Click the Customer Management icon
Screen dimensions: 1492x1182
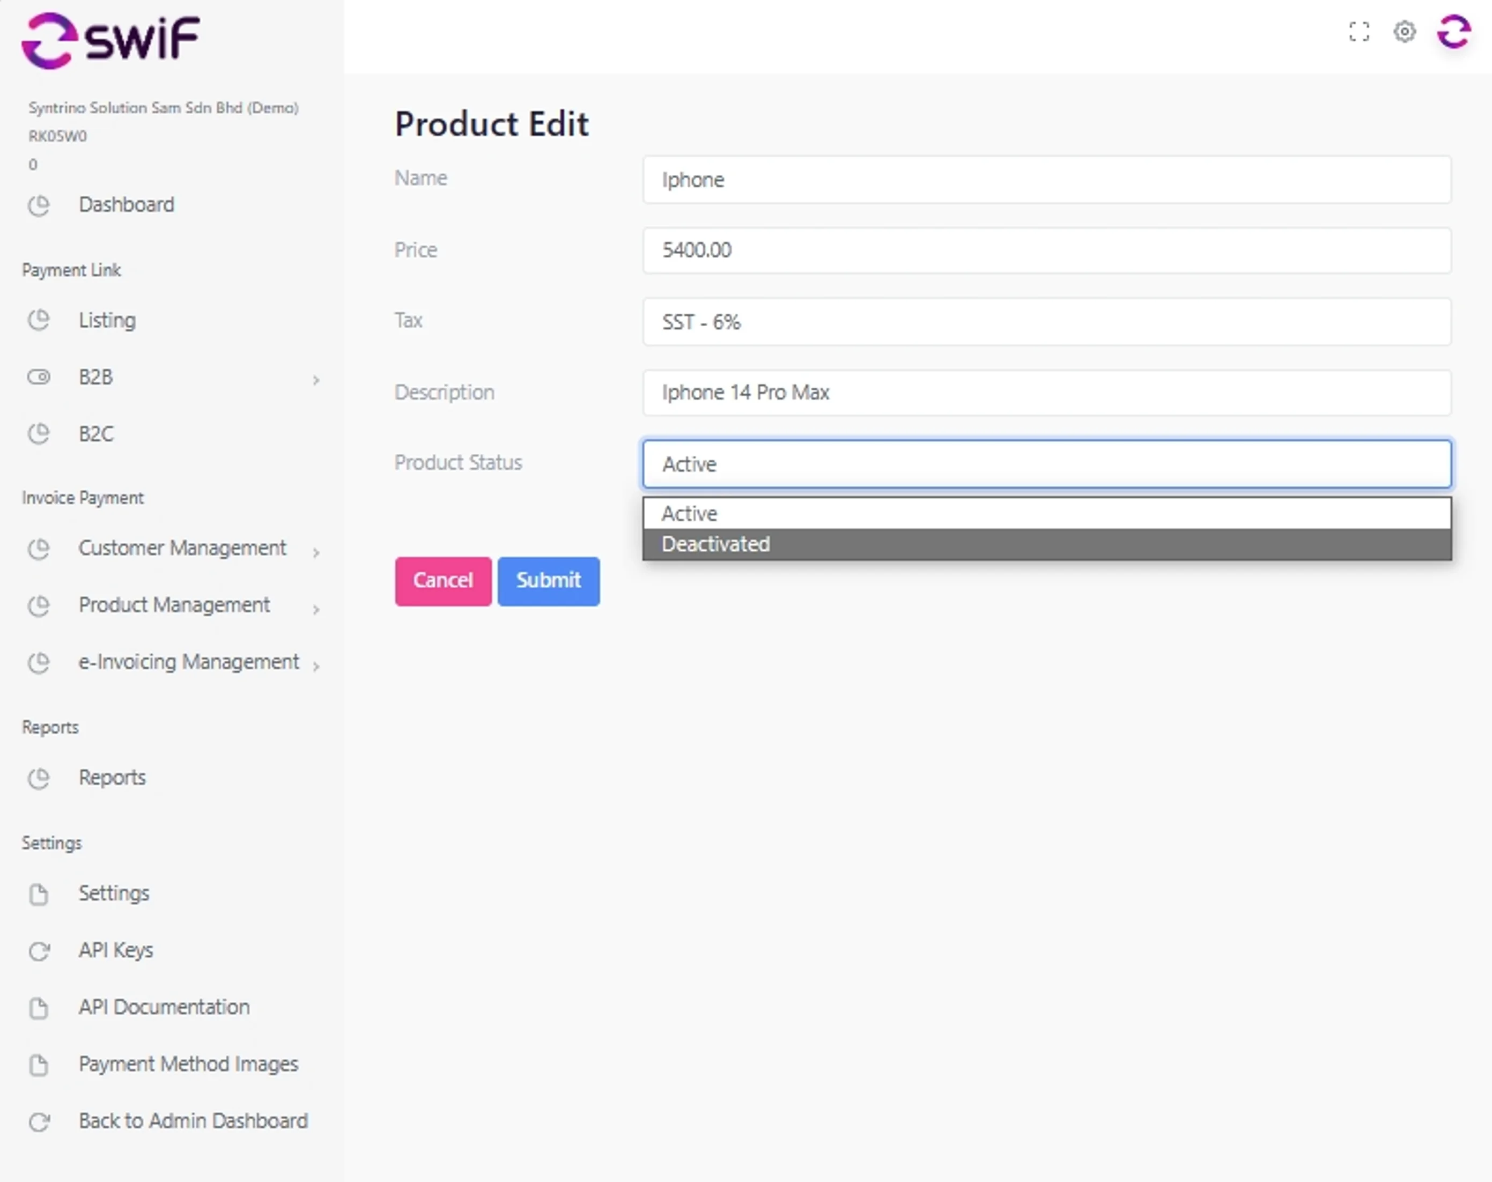(x=39, y=549)
